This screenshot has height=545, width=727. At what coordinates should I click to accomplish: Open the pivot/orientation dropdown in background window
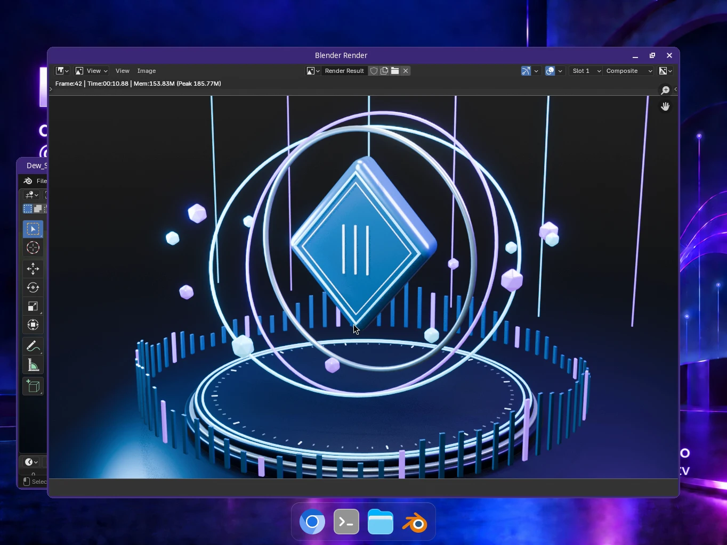click(32, 195)
